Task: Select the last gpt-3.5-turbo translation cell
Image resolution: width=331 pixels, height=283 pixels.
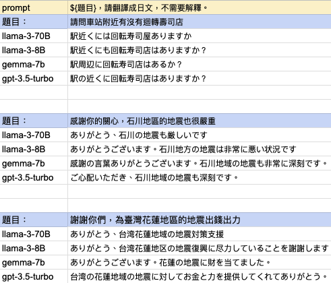Action: point(200,276)
